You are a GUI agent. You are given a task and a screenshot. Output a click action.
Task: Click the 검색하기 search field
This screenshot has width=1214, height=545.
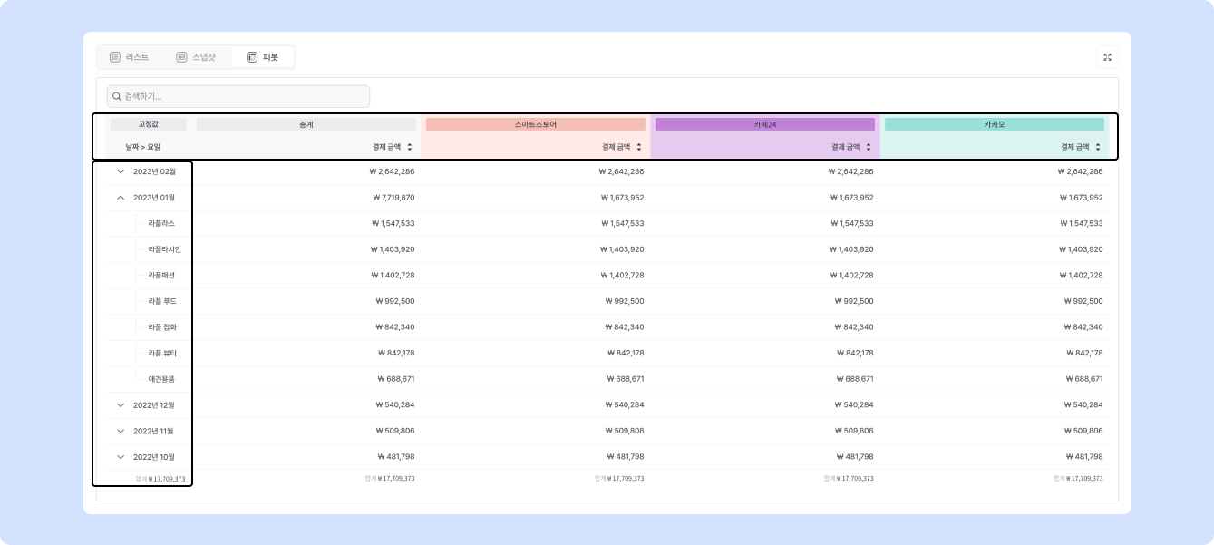[245, 96]
